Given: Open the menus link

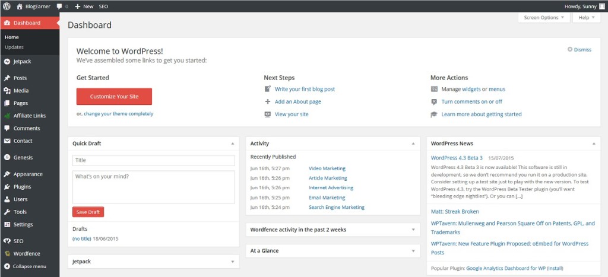Looking at the screenshot, I should (497, 89).
